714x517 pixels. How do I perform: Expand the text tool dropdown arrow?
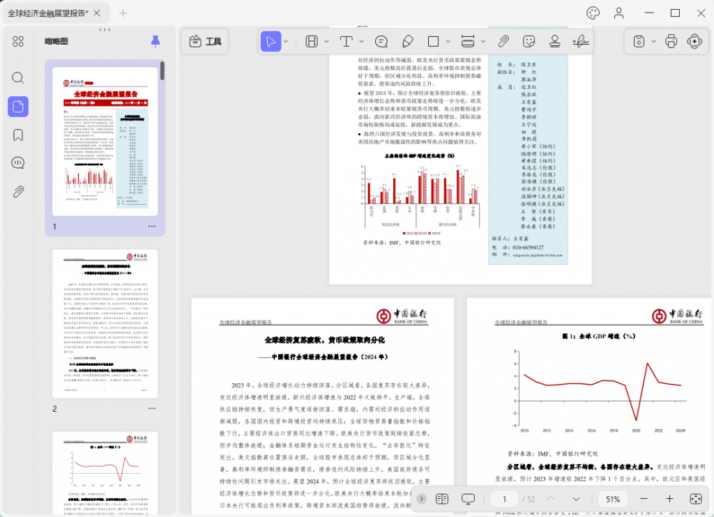(362, 41)
